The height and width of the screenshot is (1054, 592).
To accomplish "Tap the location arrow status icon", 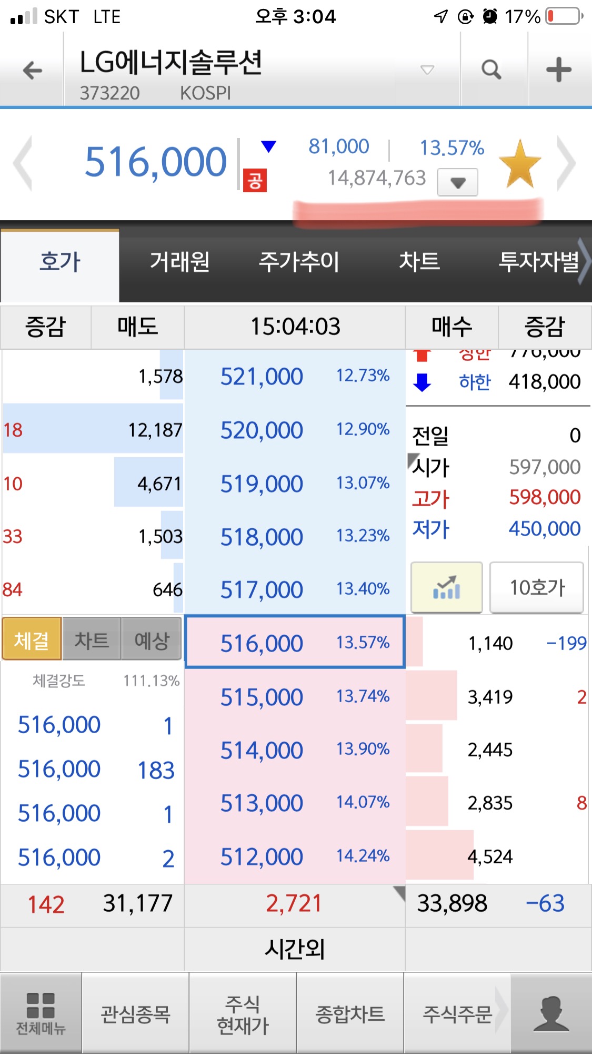I will [x=441, y=16].
